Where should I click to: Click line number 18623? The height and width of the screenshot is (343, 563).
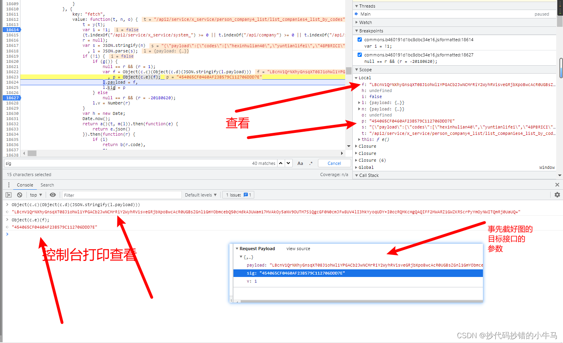(x=12, y=77)
